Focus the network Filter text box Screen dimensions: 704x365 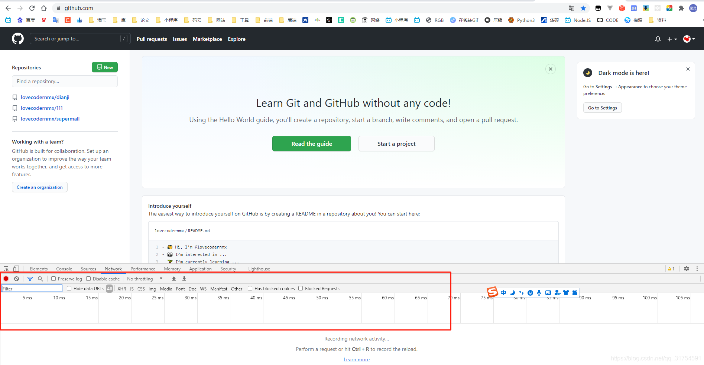[32, 288]
